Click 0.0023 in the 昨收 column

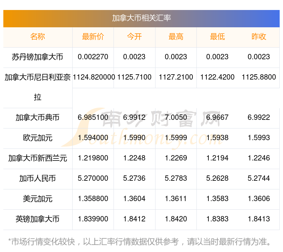pos(259,57)
